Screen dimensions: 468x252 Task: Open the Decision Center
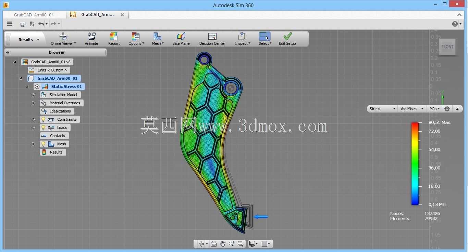coord(212,39)
